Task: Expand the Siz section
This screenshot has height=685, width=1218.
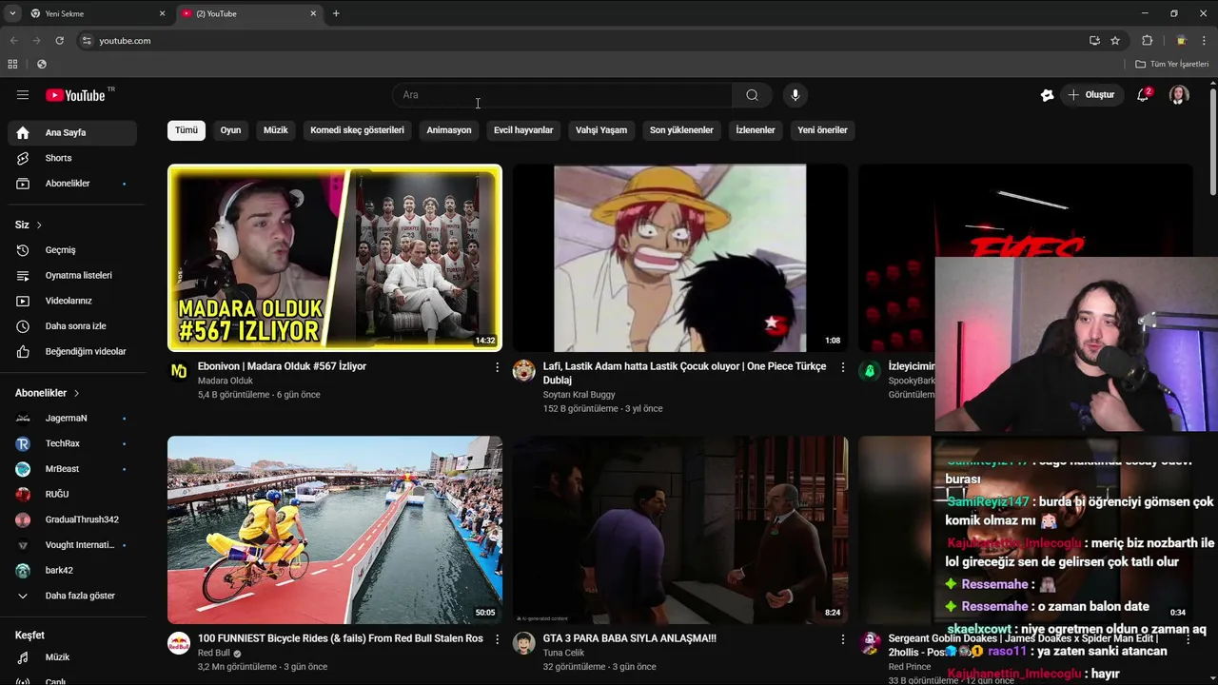Action: (x=29, y=225)
